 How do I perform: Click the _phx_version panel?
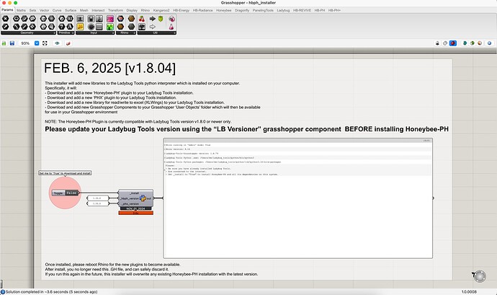(x=98, y=203)
